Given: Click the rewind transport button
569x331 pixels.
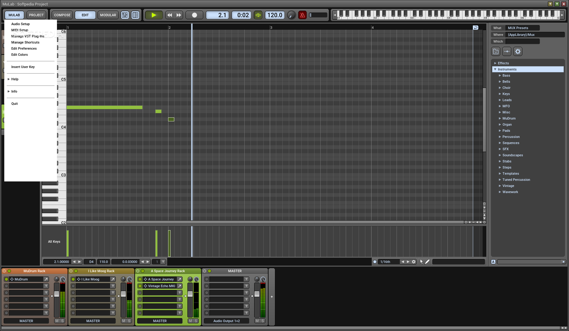Looking at the screenshot, I should 170,15.
